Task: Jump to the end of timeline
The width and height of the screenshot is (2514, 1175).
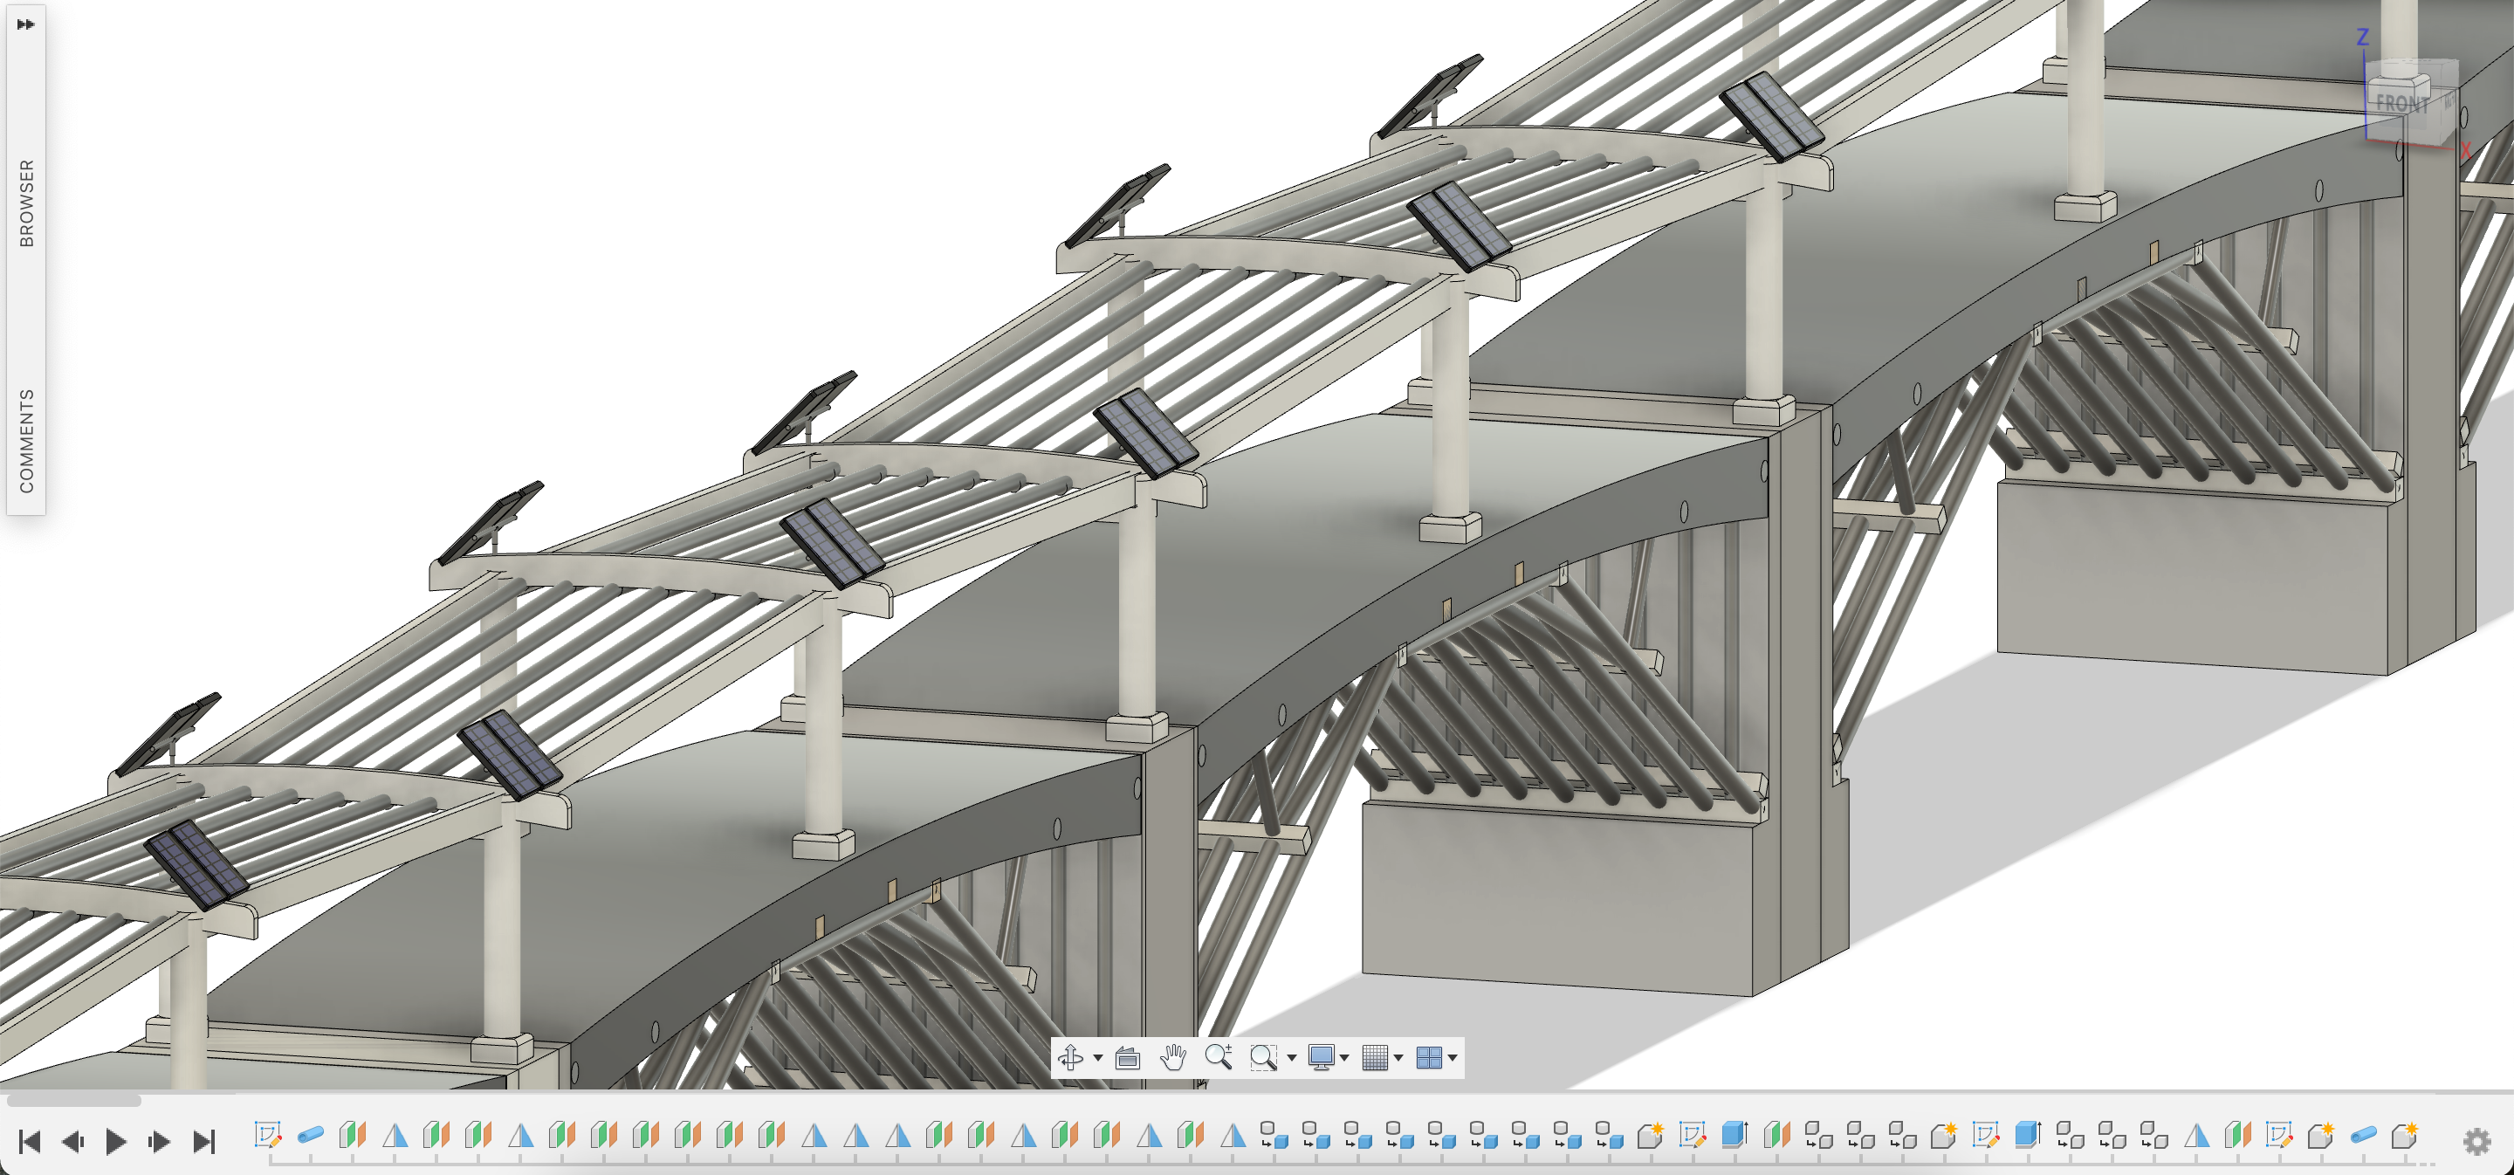Action: click(203, 1141)
